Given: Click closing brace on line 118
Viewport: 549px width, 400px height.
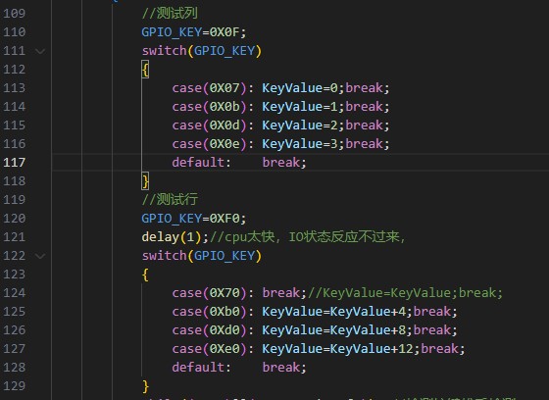Looking at the screenshot, I should 145,181.
